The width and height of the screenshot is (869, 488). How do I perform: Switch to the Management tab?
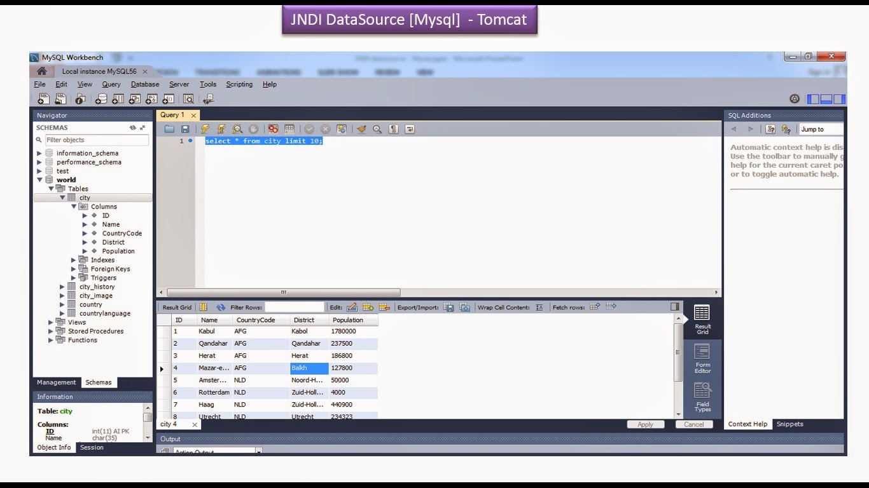coord(57,383)
